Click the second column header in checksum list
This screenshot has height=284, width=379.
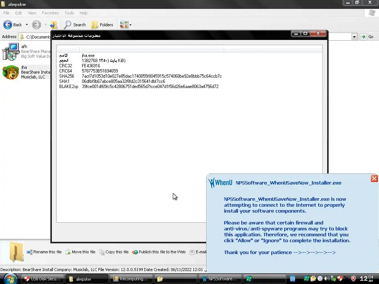tap(152, 49)
